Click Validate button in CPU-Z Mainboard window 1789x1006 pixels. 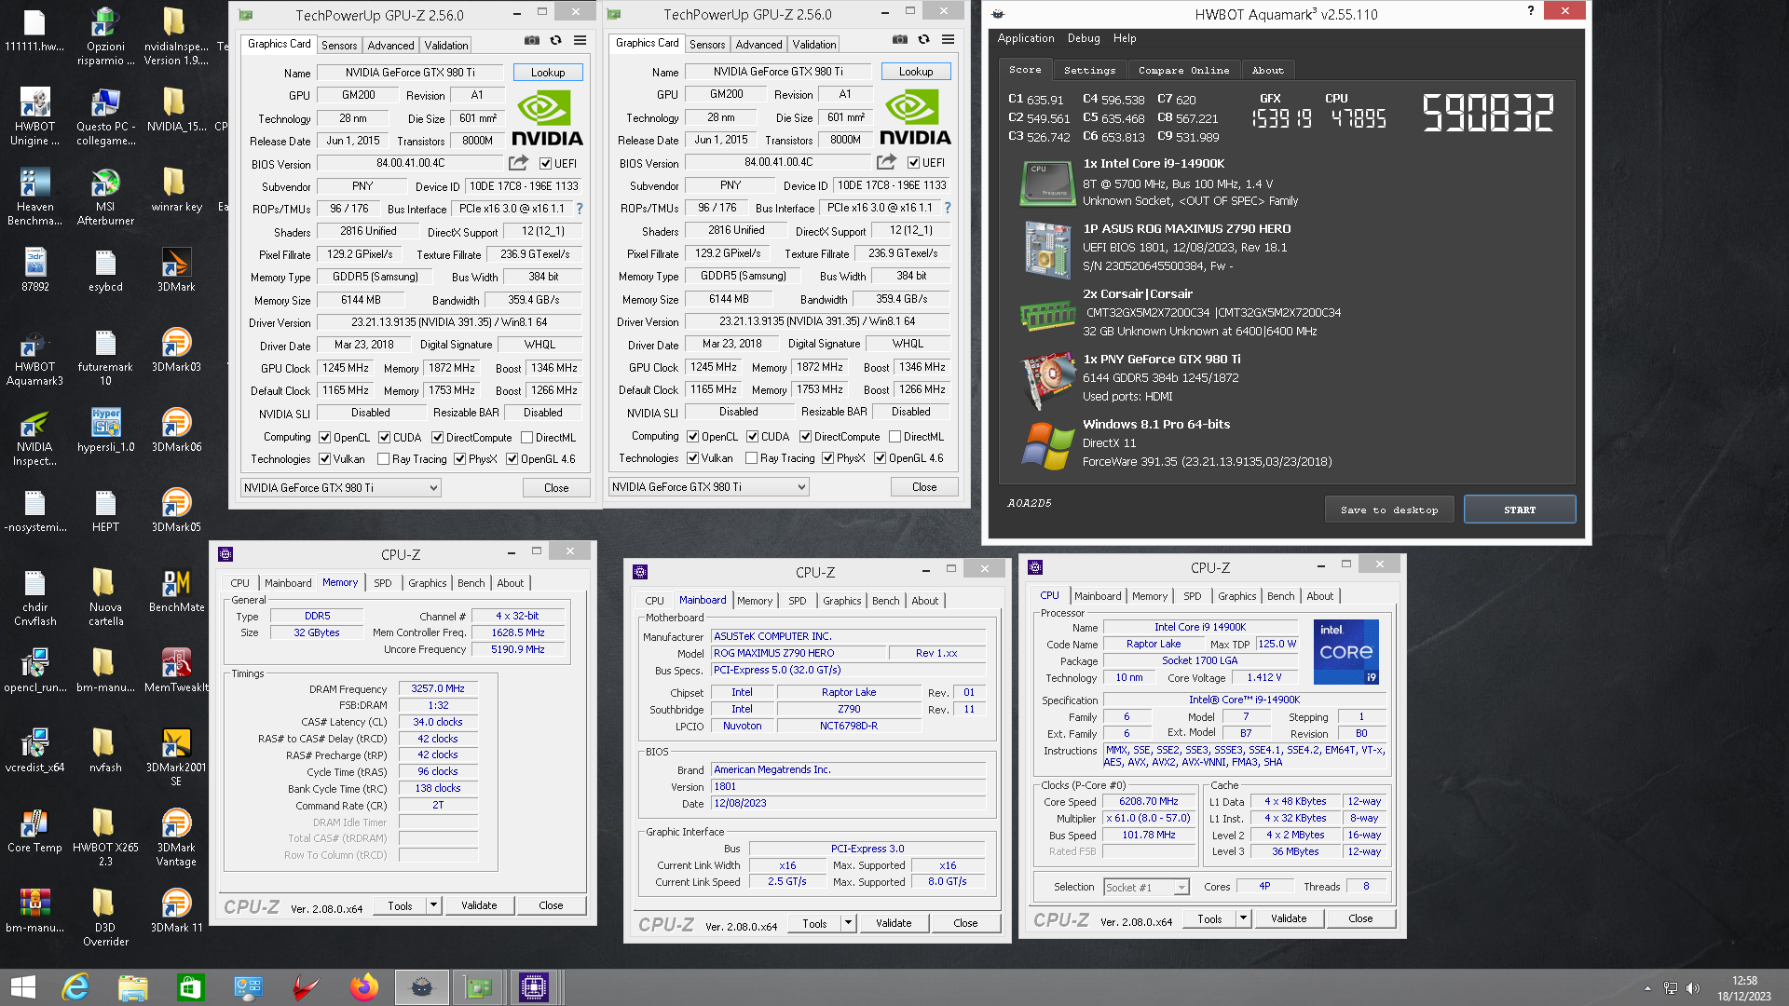(x=894, y=923)
